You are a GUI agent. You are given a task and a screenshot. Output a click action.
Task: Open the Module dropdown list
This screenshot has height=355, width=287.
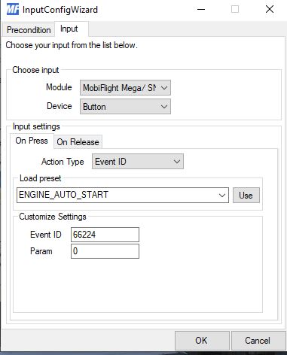125,88
